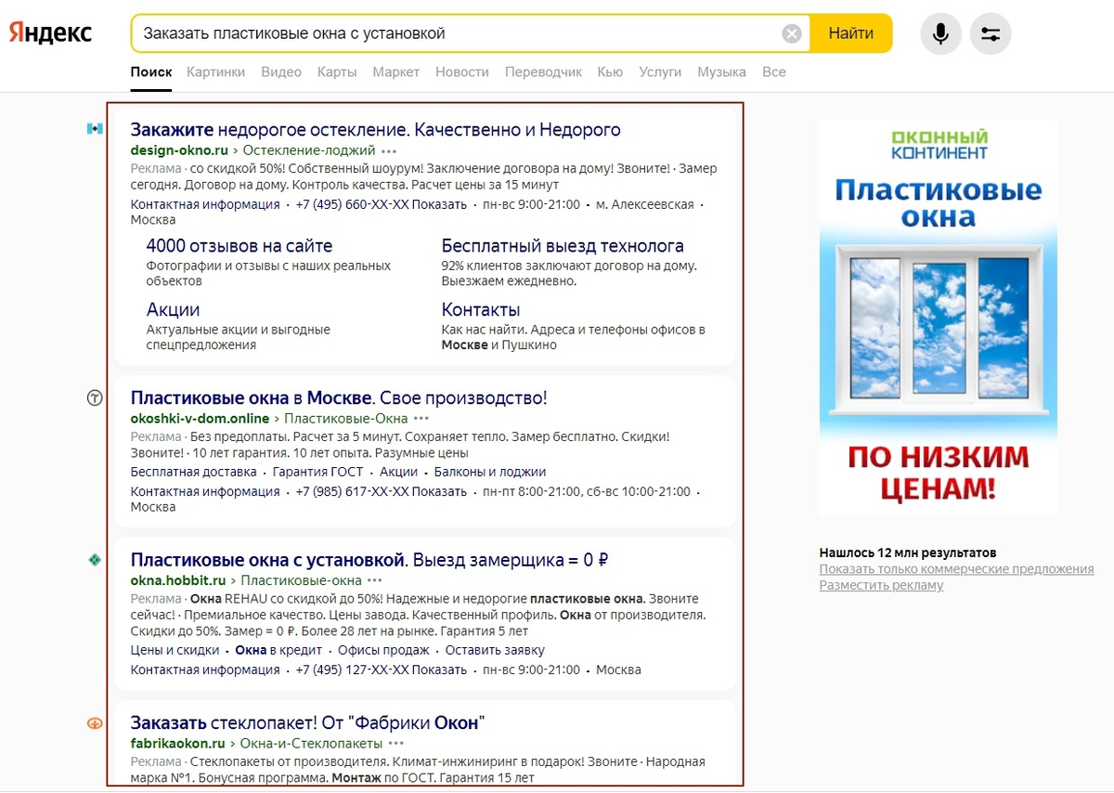Click the okna.hobbit.ru favicon
Screen dimensions: 1114x793
95,560
